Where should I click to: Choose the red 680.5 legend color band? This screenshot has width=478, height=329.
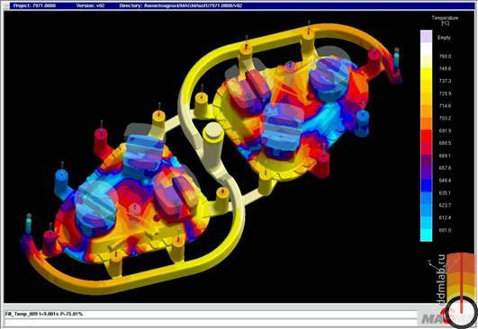click(426, 143)
